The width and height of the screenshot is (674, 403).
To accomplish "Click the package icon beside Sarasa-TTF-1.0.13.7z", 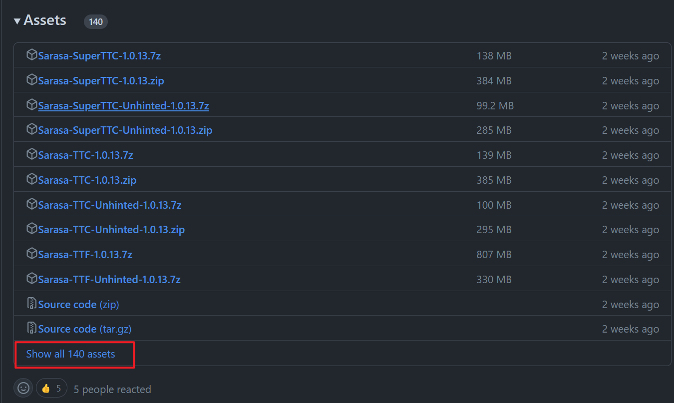I will coord(32,254).
